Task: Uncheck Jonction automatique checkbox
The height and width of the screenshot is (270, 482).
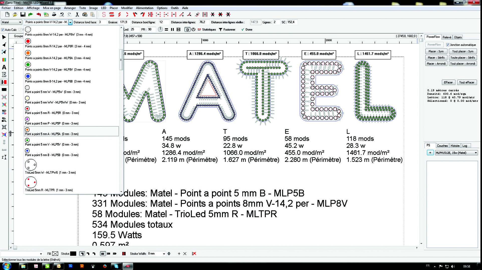Action: tap(448, 45)
